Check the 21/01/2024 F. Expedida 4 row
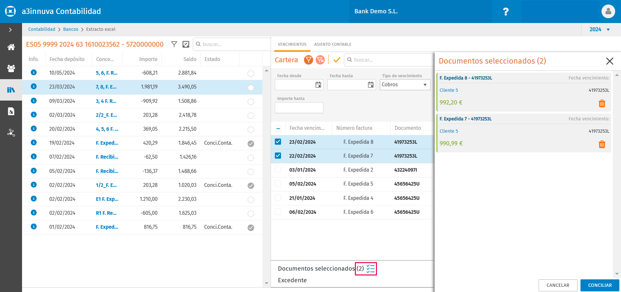The image size is (621, 292). point(278,198)
